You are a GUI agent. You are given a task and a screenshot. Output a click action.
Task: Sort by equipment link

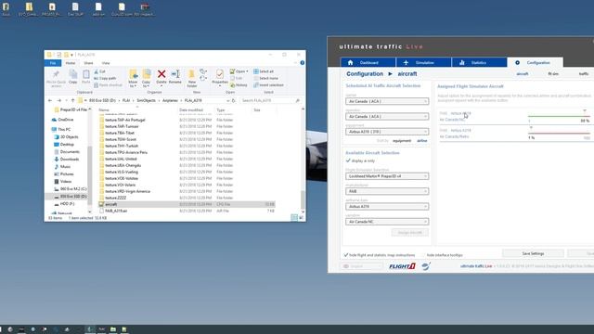pyautogui.click(x=402, y=141)
